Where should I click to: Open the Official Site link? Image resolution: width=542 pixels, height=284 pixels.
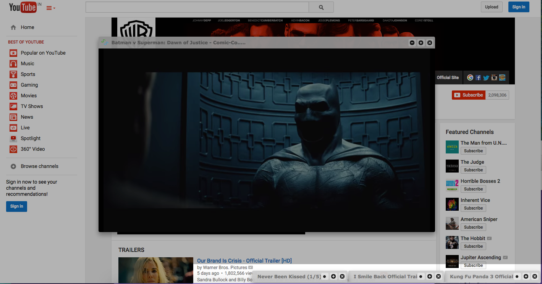pyautogui.click(x=448, y=77)
